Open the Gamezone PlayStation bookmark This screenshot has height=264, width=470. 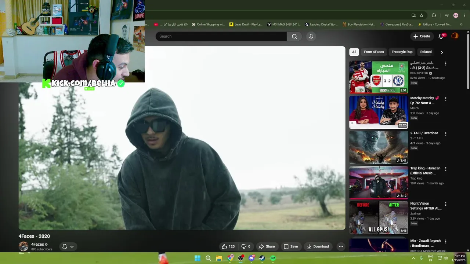pyautogui.click(x=397, y=25)
